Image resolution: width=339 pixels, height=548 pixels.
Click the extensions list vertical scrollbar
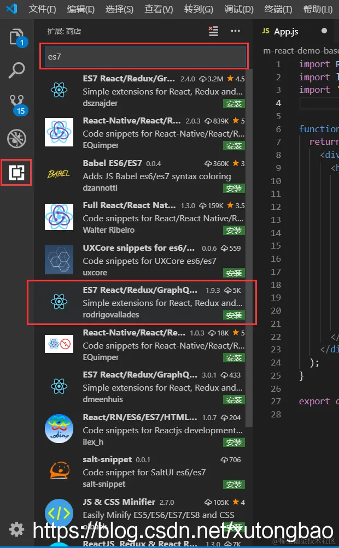point(249,248)
